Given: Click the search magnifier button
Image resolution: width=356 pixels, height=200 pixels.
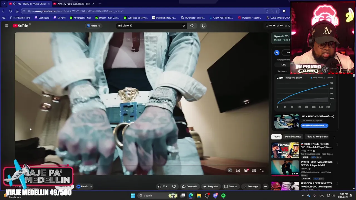Looking at the screenshot, I should click(192, 26).
